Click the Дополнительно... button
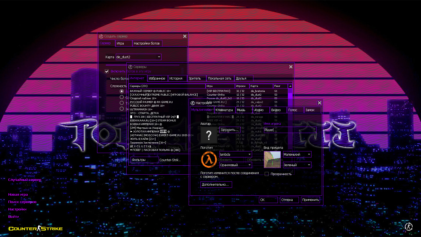421x237 pixels. tap(216, 185)
